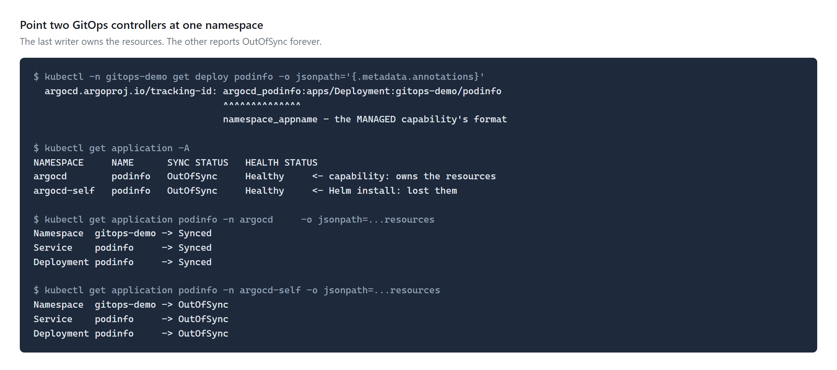Click the comment "Helm install: lost them"
Viewport: 837px width, 370px height.
coord(393,191)
